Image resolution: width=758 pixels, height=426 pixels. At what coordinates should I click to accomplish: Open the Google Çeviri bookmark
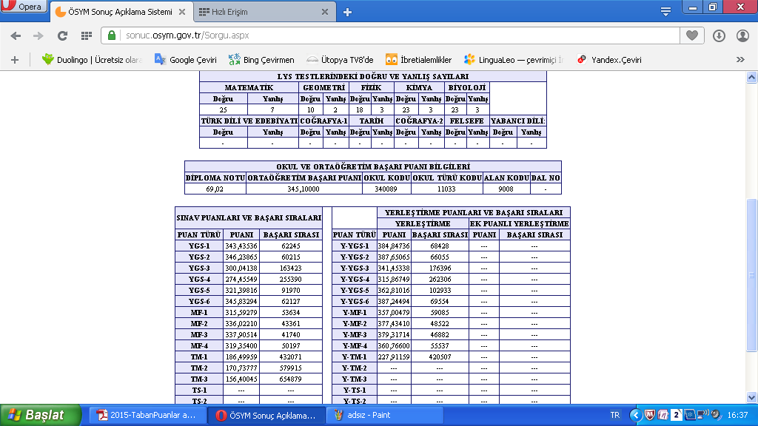click(185, 59)
